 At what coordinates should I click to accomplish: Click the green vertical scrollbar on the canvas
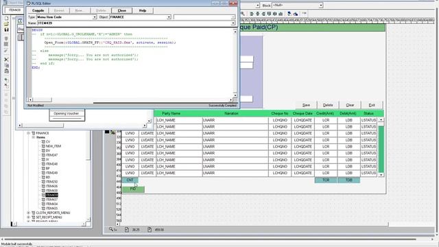[381, 148]
